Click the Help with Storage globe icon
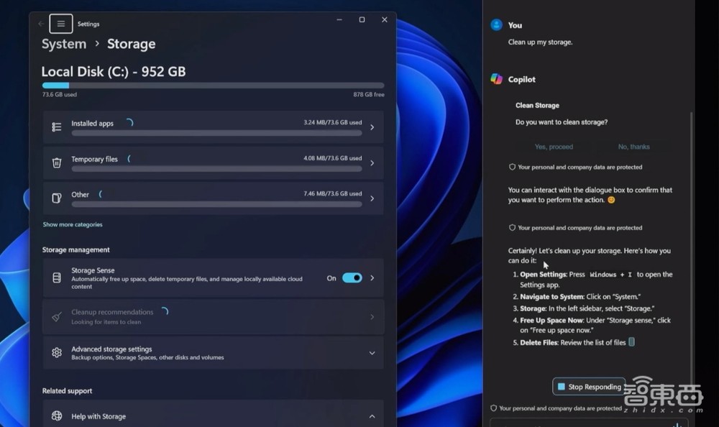 [x=57, y=416]
